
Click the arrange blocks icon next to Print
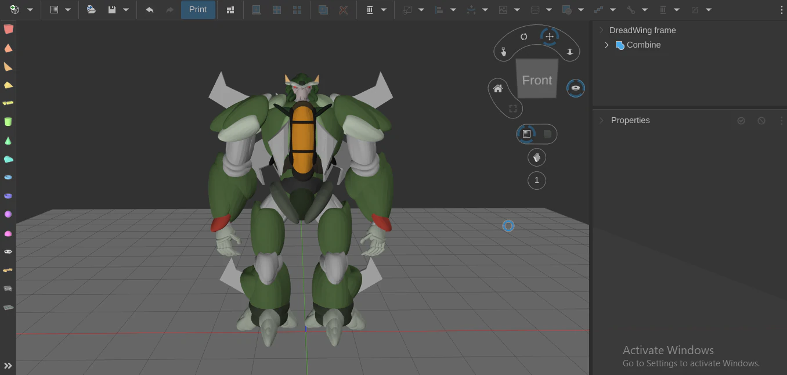(x=230, y=10)
